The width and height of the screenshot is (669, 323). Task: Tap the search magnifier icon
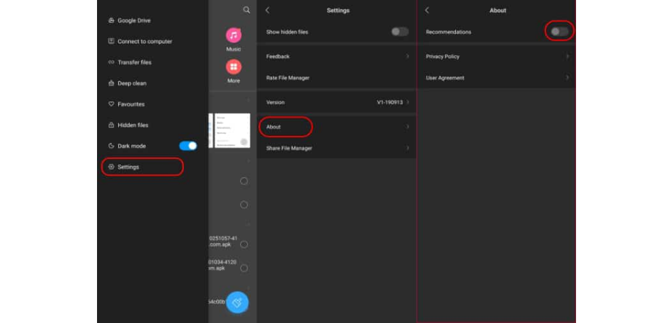[x=246, y=10]
